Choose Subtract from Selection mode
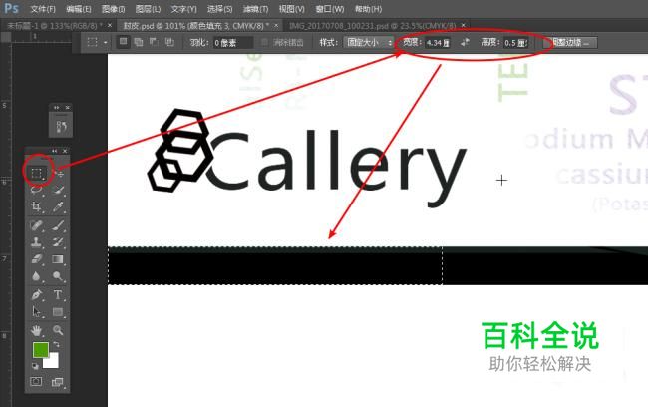This screenshot has width=648, height=407. [x=154, y=42]
